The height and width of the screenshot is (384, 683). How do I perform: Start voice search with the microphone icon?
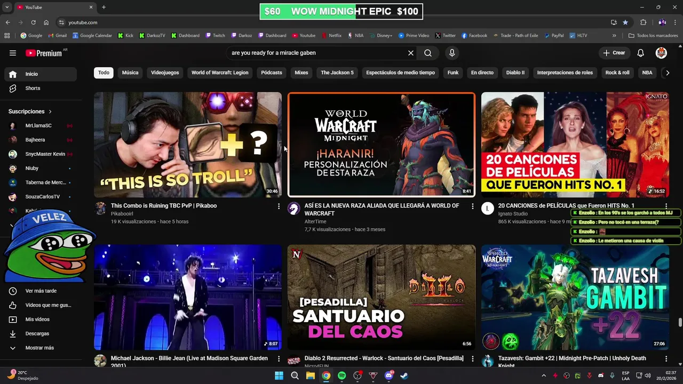click(452, 53)
